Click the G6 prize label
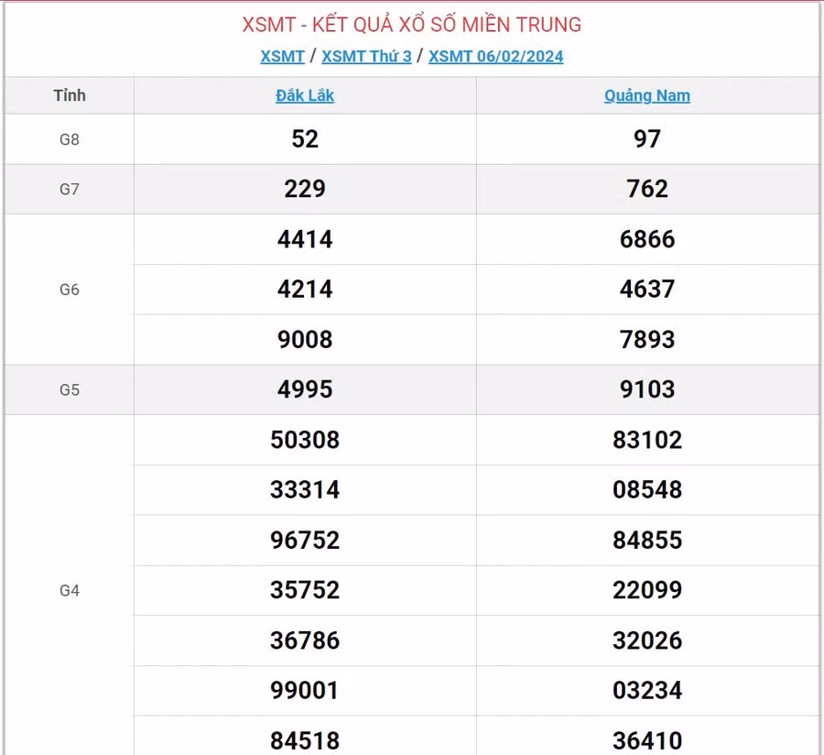Image resolution: width=824 pixels, height=755 pixels. coord(70,290)
